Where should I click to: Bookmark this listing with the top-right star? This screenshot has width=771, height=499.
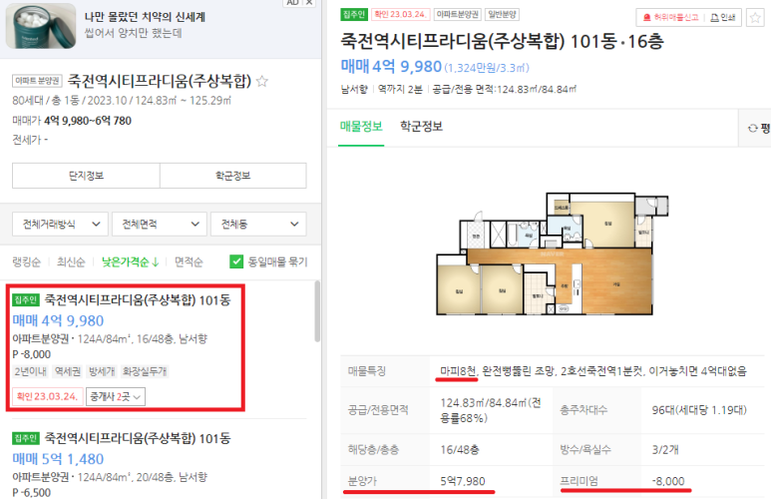(755, 18)
